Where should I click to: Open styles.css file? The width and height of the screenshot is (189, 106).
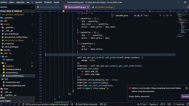pos(10,60)
